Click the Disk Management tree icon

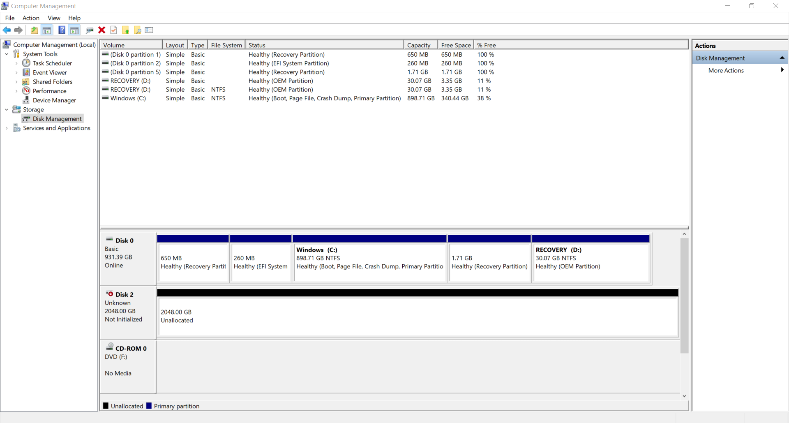(x=26, y=119)
